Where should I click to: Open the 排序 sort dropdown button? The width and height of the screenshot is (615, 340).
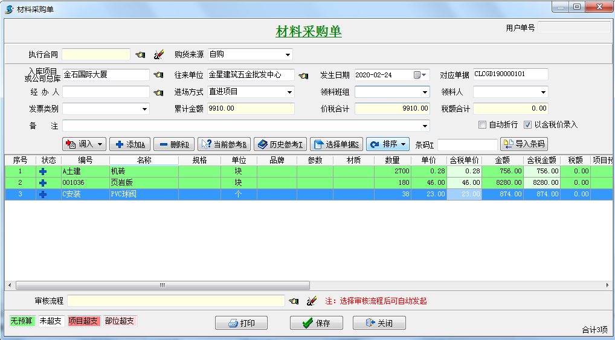pos(388,144)
